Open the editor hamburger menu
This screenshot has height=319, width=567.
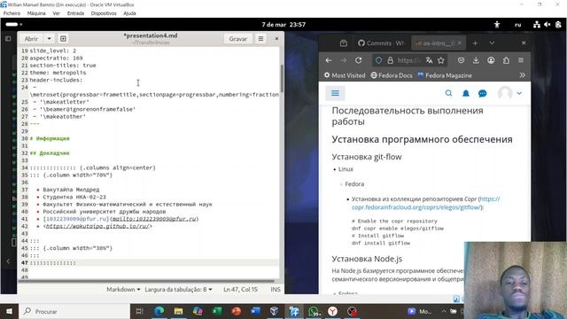click(x=260, y=39)
